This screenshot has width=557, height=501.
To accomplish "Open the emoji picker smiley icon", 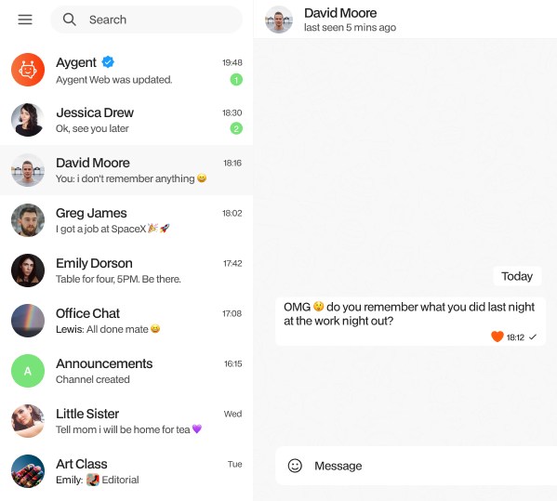I will pos(295,466).
